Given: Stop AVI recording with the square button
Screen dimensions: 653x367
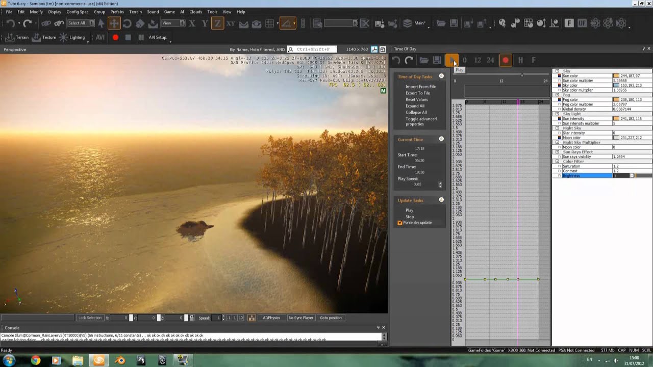Looking at the screenshot, I should (128, 37).
